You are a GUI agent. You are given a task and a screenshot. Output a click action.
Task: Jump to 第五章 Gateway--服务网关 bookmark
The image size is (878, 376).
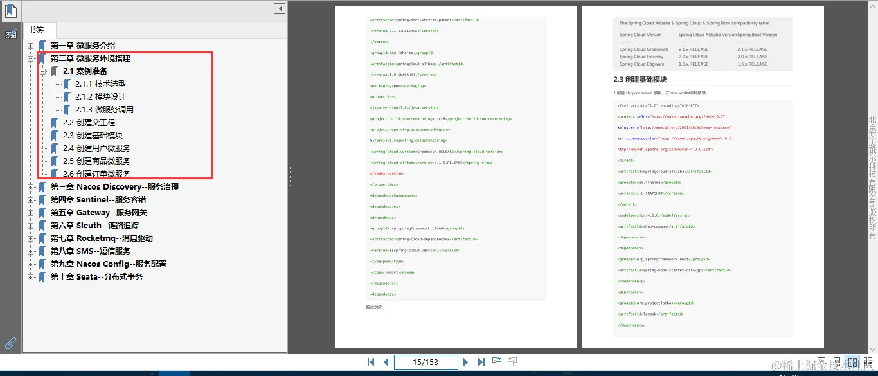pyautogui.click(x=99, y=213)
